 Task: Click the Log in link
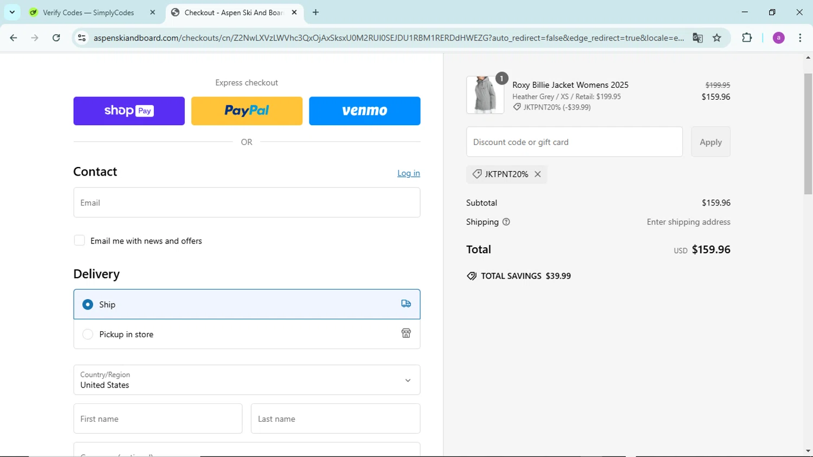[409, 173]
